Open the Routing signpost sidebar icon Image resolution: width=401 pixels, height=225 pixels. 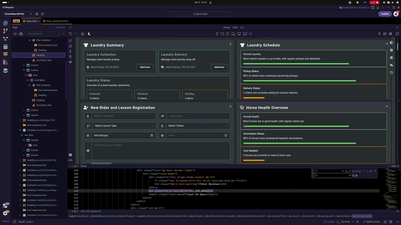(5, 54)
